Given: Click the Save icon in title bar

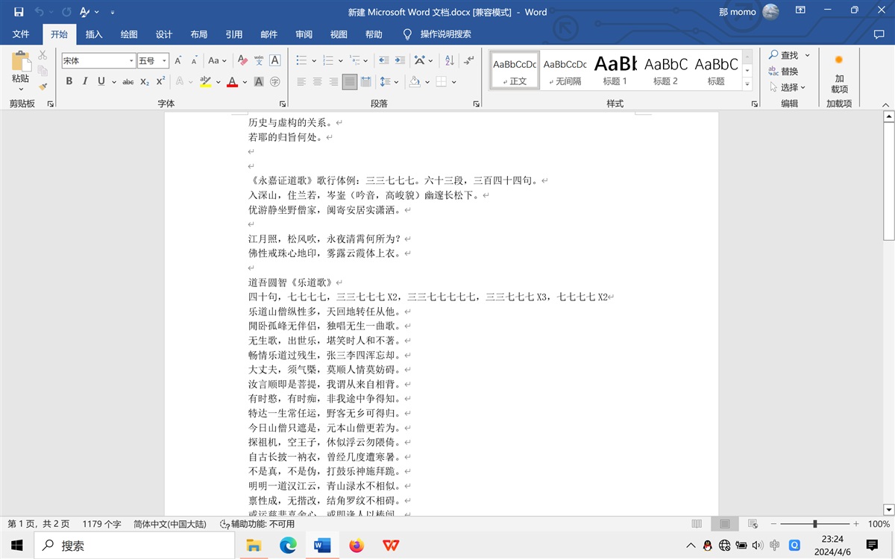Looking at the screenshot, I should click(x=19, y=12).
